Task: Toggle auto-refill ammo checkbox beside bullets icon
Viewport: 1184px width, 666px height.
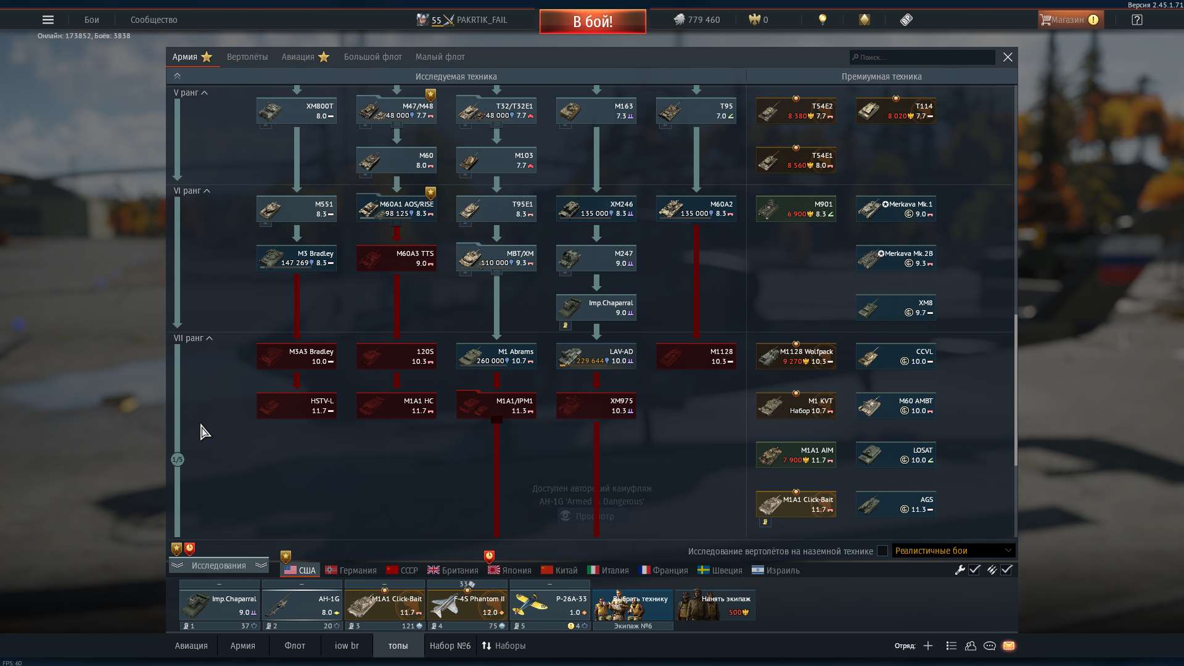Action: pyautogui.click(x=1006, y=570)
